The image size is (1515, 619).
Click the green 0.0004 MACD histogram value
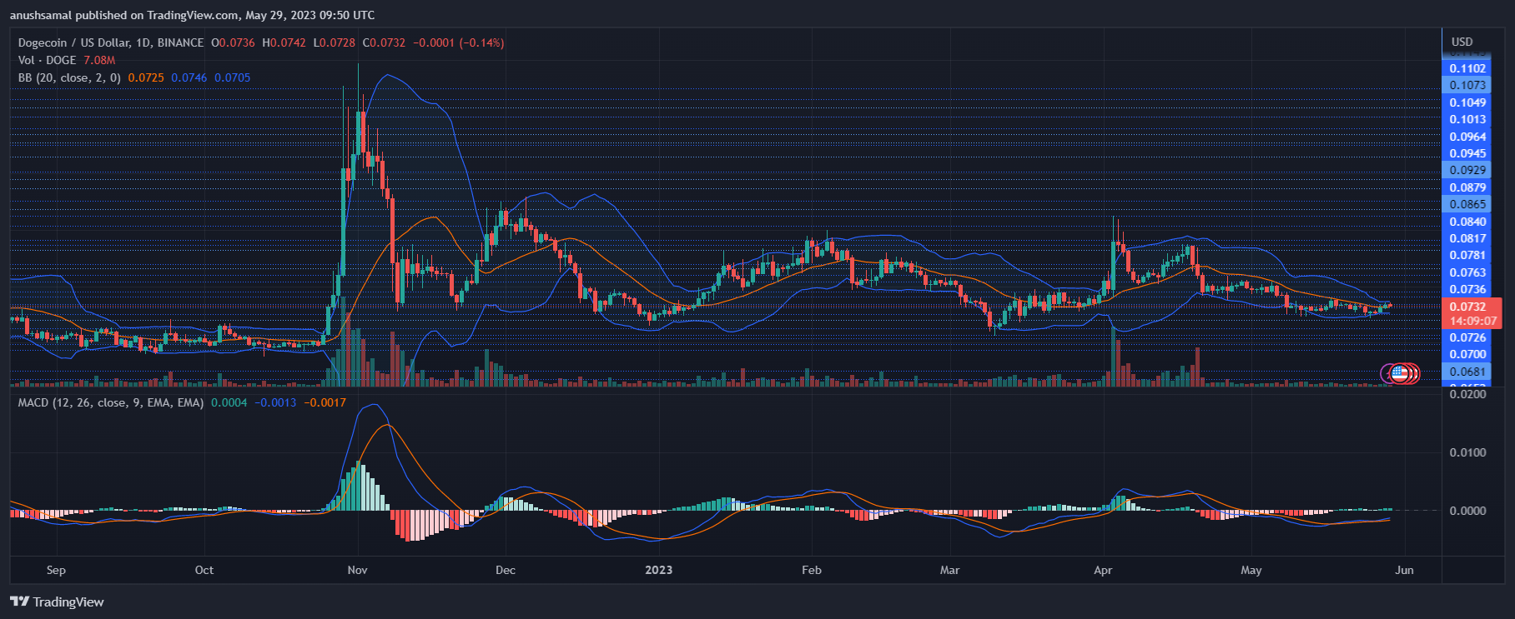click(x=229, y=402)
